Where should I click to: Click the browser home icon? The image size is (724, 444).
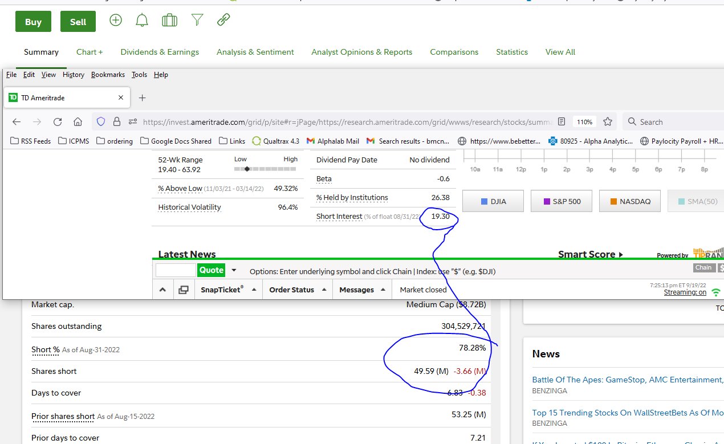point(78,121)
